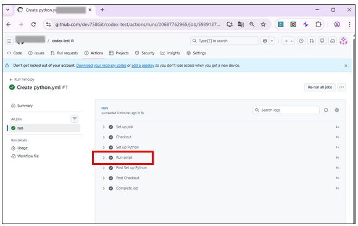The height and width of the screenshot is (226, 358).
Task: Open the new browser tab plus button
Action: point(102,10)
